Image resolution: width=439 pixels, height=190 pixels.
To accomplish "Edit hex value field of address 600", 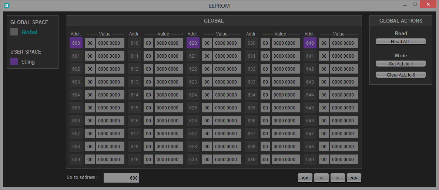I will 90,43.
